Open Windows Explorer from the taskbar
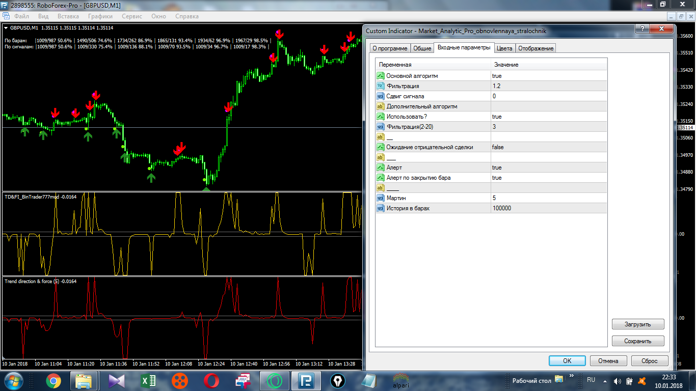The height and width of the screenshot is (391, 696). click(x=84, y=380)
